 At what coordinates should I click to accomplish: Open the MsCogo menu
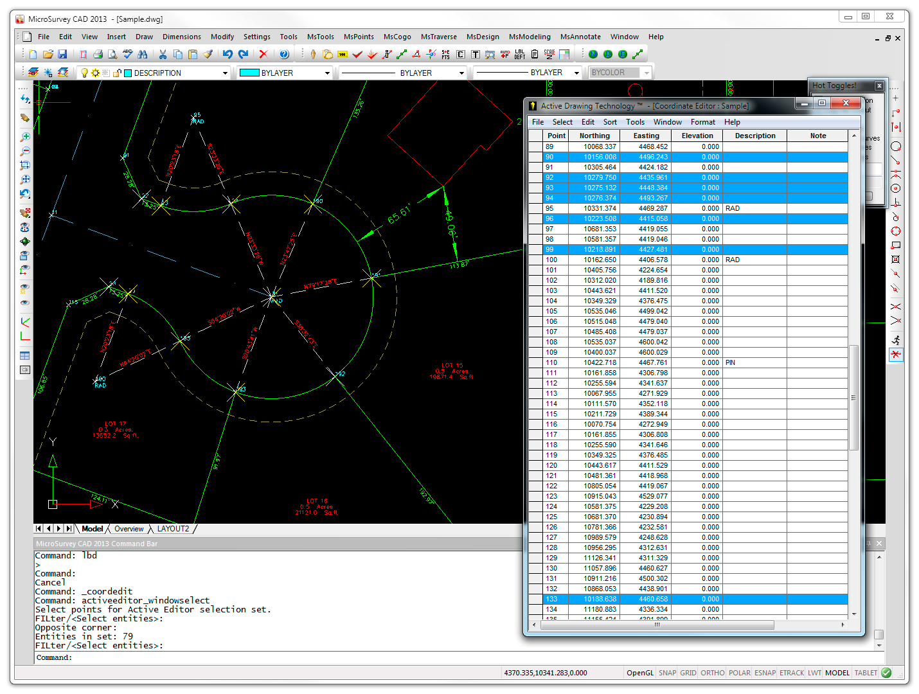click(x=397, y=37)
